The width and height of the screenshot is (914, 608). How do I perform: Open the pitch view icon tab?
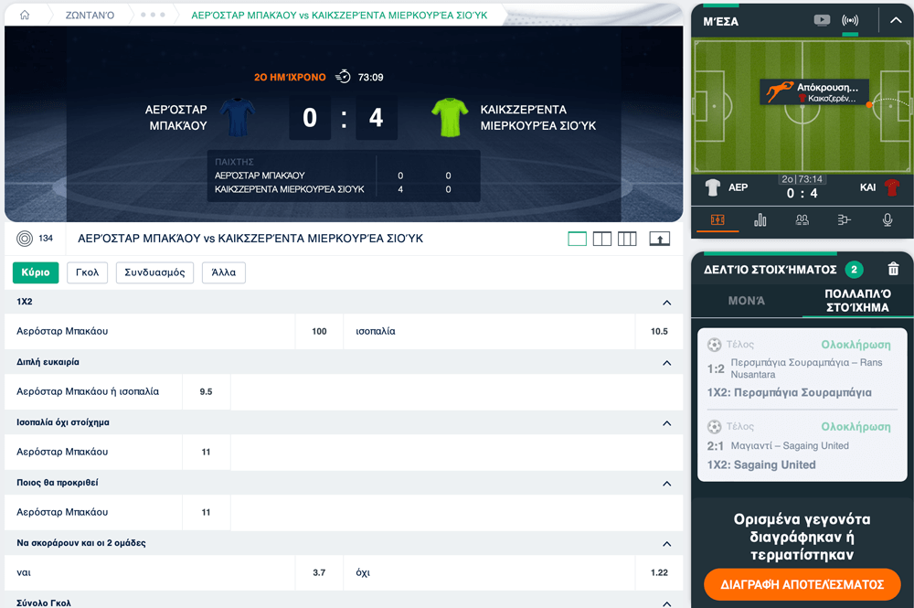click(717, 219)
